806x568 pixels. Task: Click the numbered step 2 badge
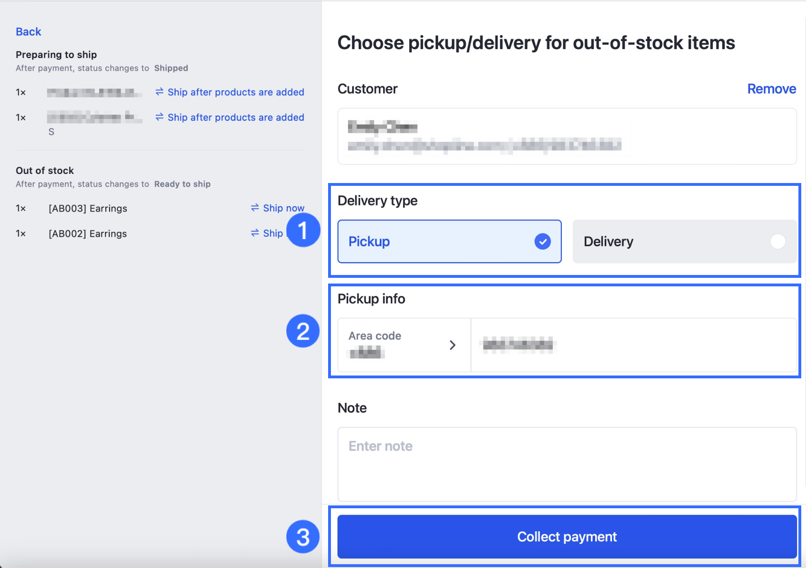pyautogui.click(x=303, y=331)
